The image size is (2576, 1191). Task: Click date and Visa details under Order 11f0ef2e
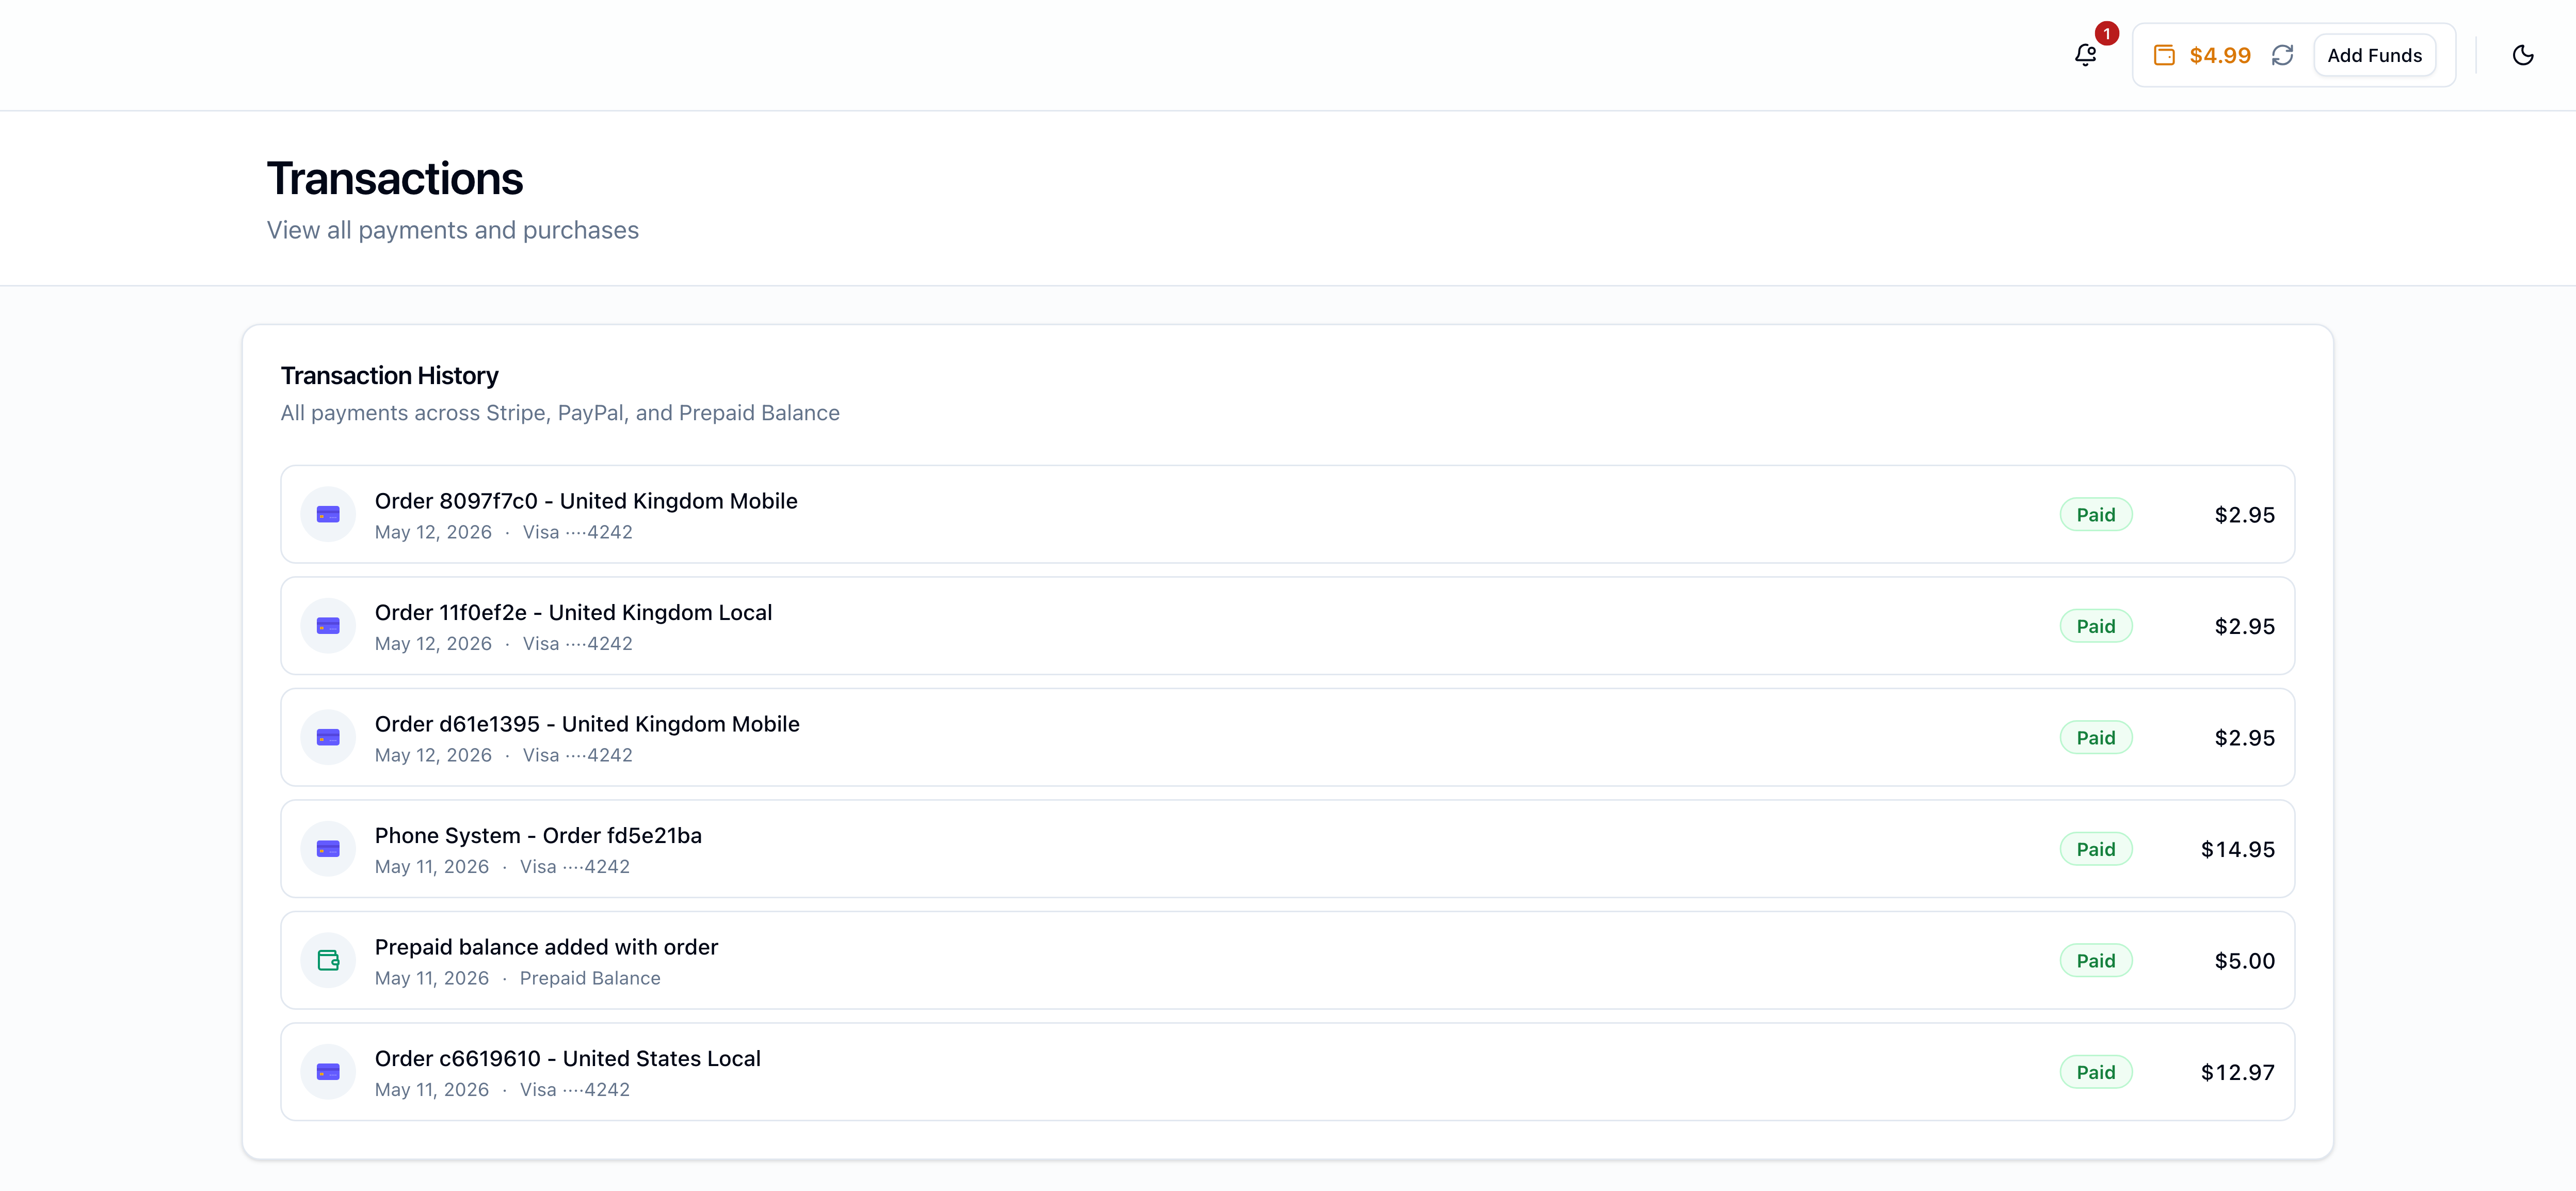click(x=503, y=644)
